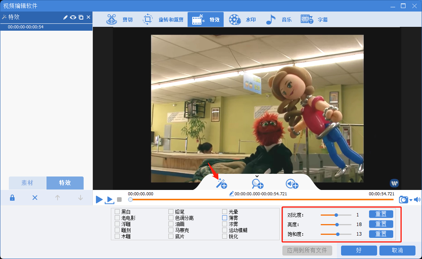422x259 pixels.
Task: Click the 取消 cancel button
Action: click(x=397, y=251)
